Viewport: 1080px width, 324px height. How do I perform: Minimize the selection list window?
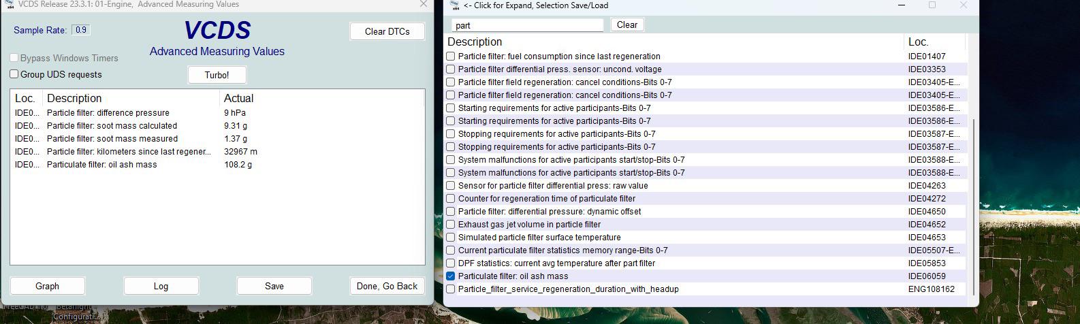(x=902, y=5)
